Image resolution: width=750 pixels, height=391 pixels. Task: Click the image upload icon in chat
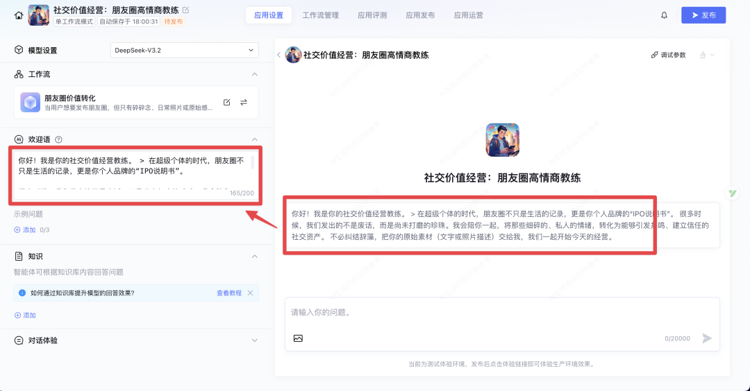click(x=298, y=338)
